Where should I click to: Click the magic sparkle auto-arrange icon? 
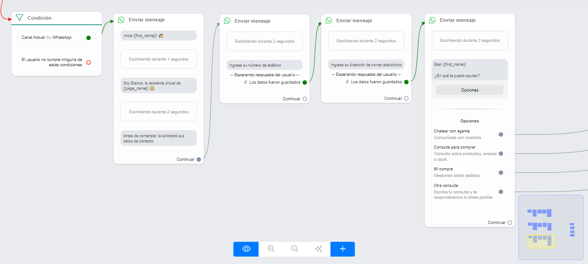point(318,249)
